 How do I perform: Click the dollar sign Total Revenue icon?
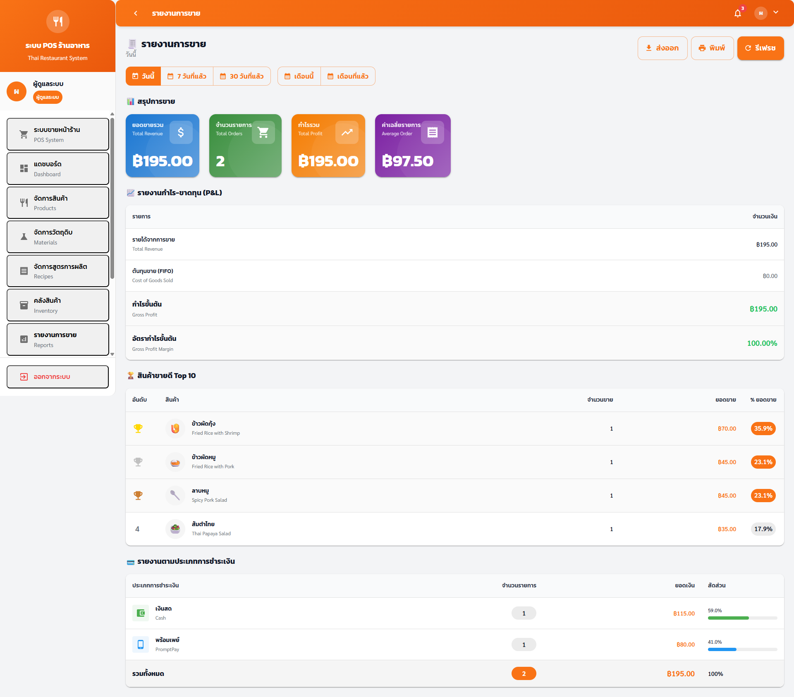tap(181, 132)
